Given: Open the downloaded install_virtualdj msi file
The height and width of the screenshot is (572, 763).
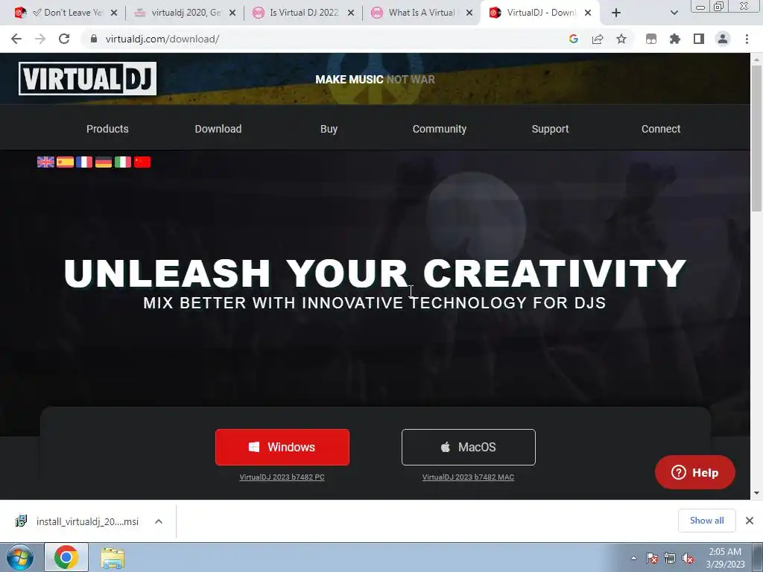Looking at the screenshot, I should (x=77, y=521).
